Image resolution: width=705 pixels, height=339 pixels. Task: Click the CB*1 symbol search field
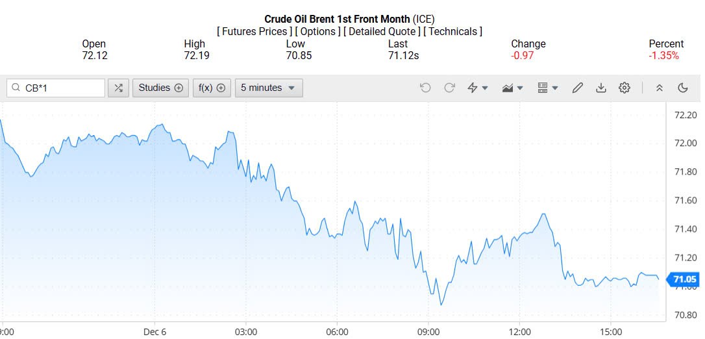pyautogui.click(x=62, y=88)
